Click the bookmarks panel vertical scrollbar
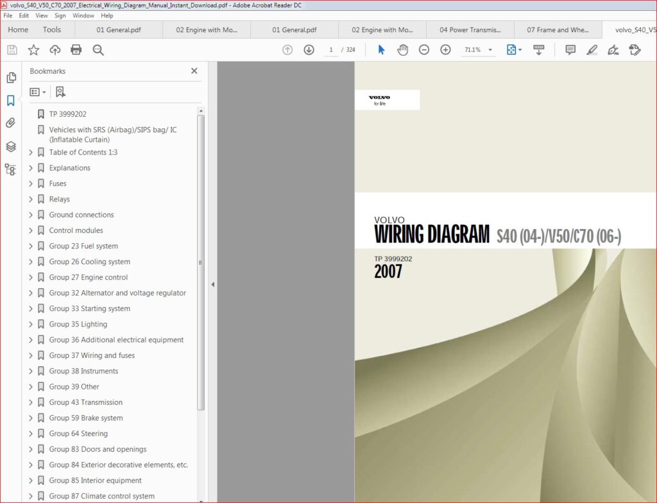The image size is (657, 503). [201, 262]
